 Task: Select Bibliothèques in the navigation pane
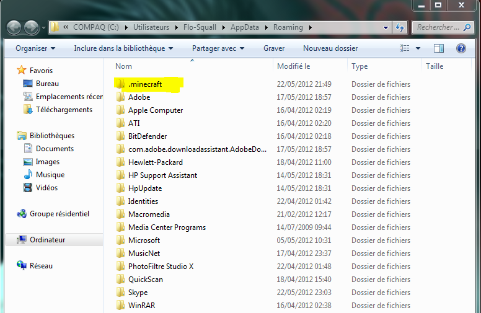click(x=52, y=136)
